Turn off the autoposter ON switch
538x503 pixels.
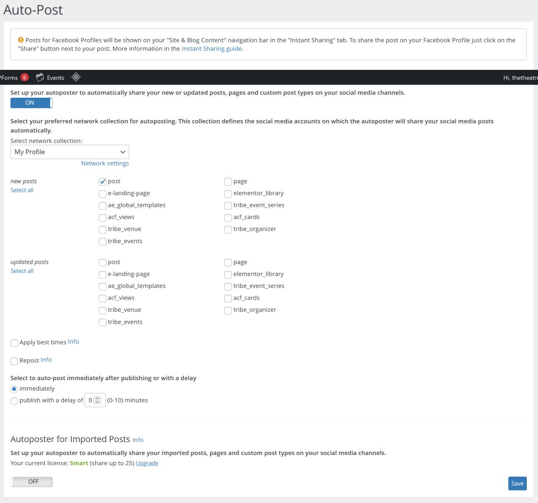[31, 103]
